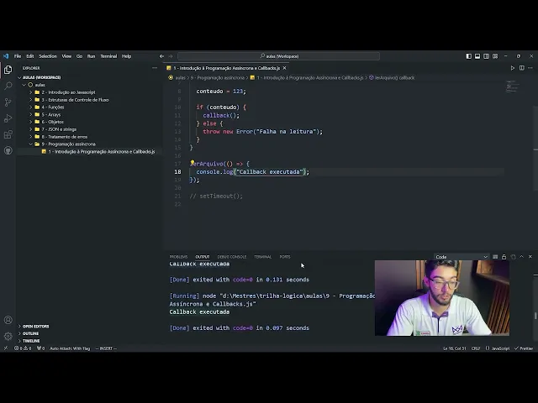538x403 pixels.
Task: Split the editor to the right
Action: [x=521, y=68]
